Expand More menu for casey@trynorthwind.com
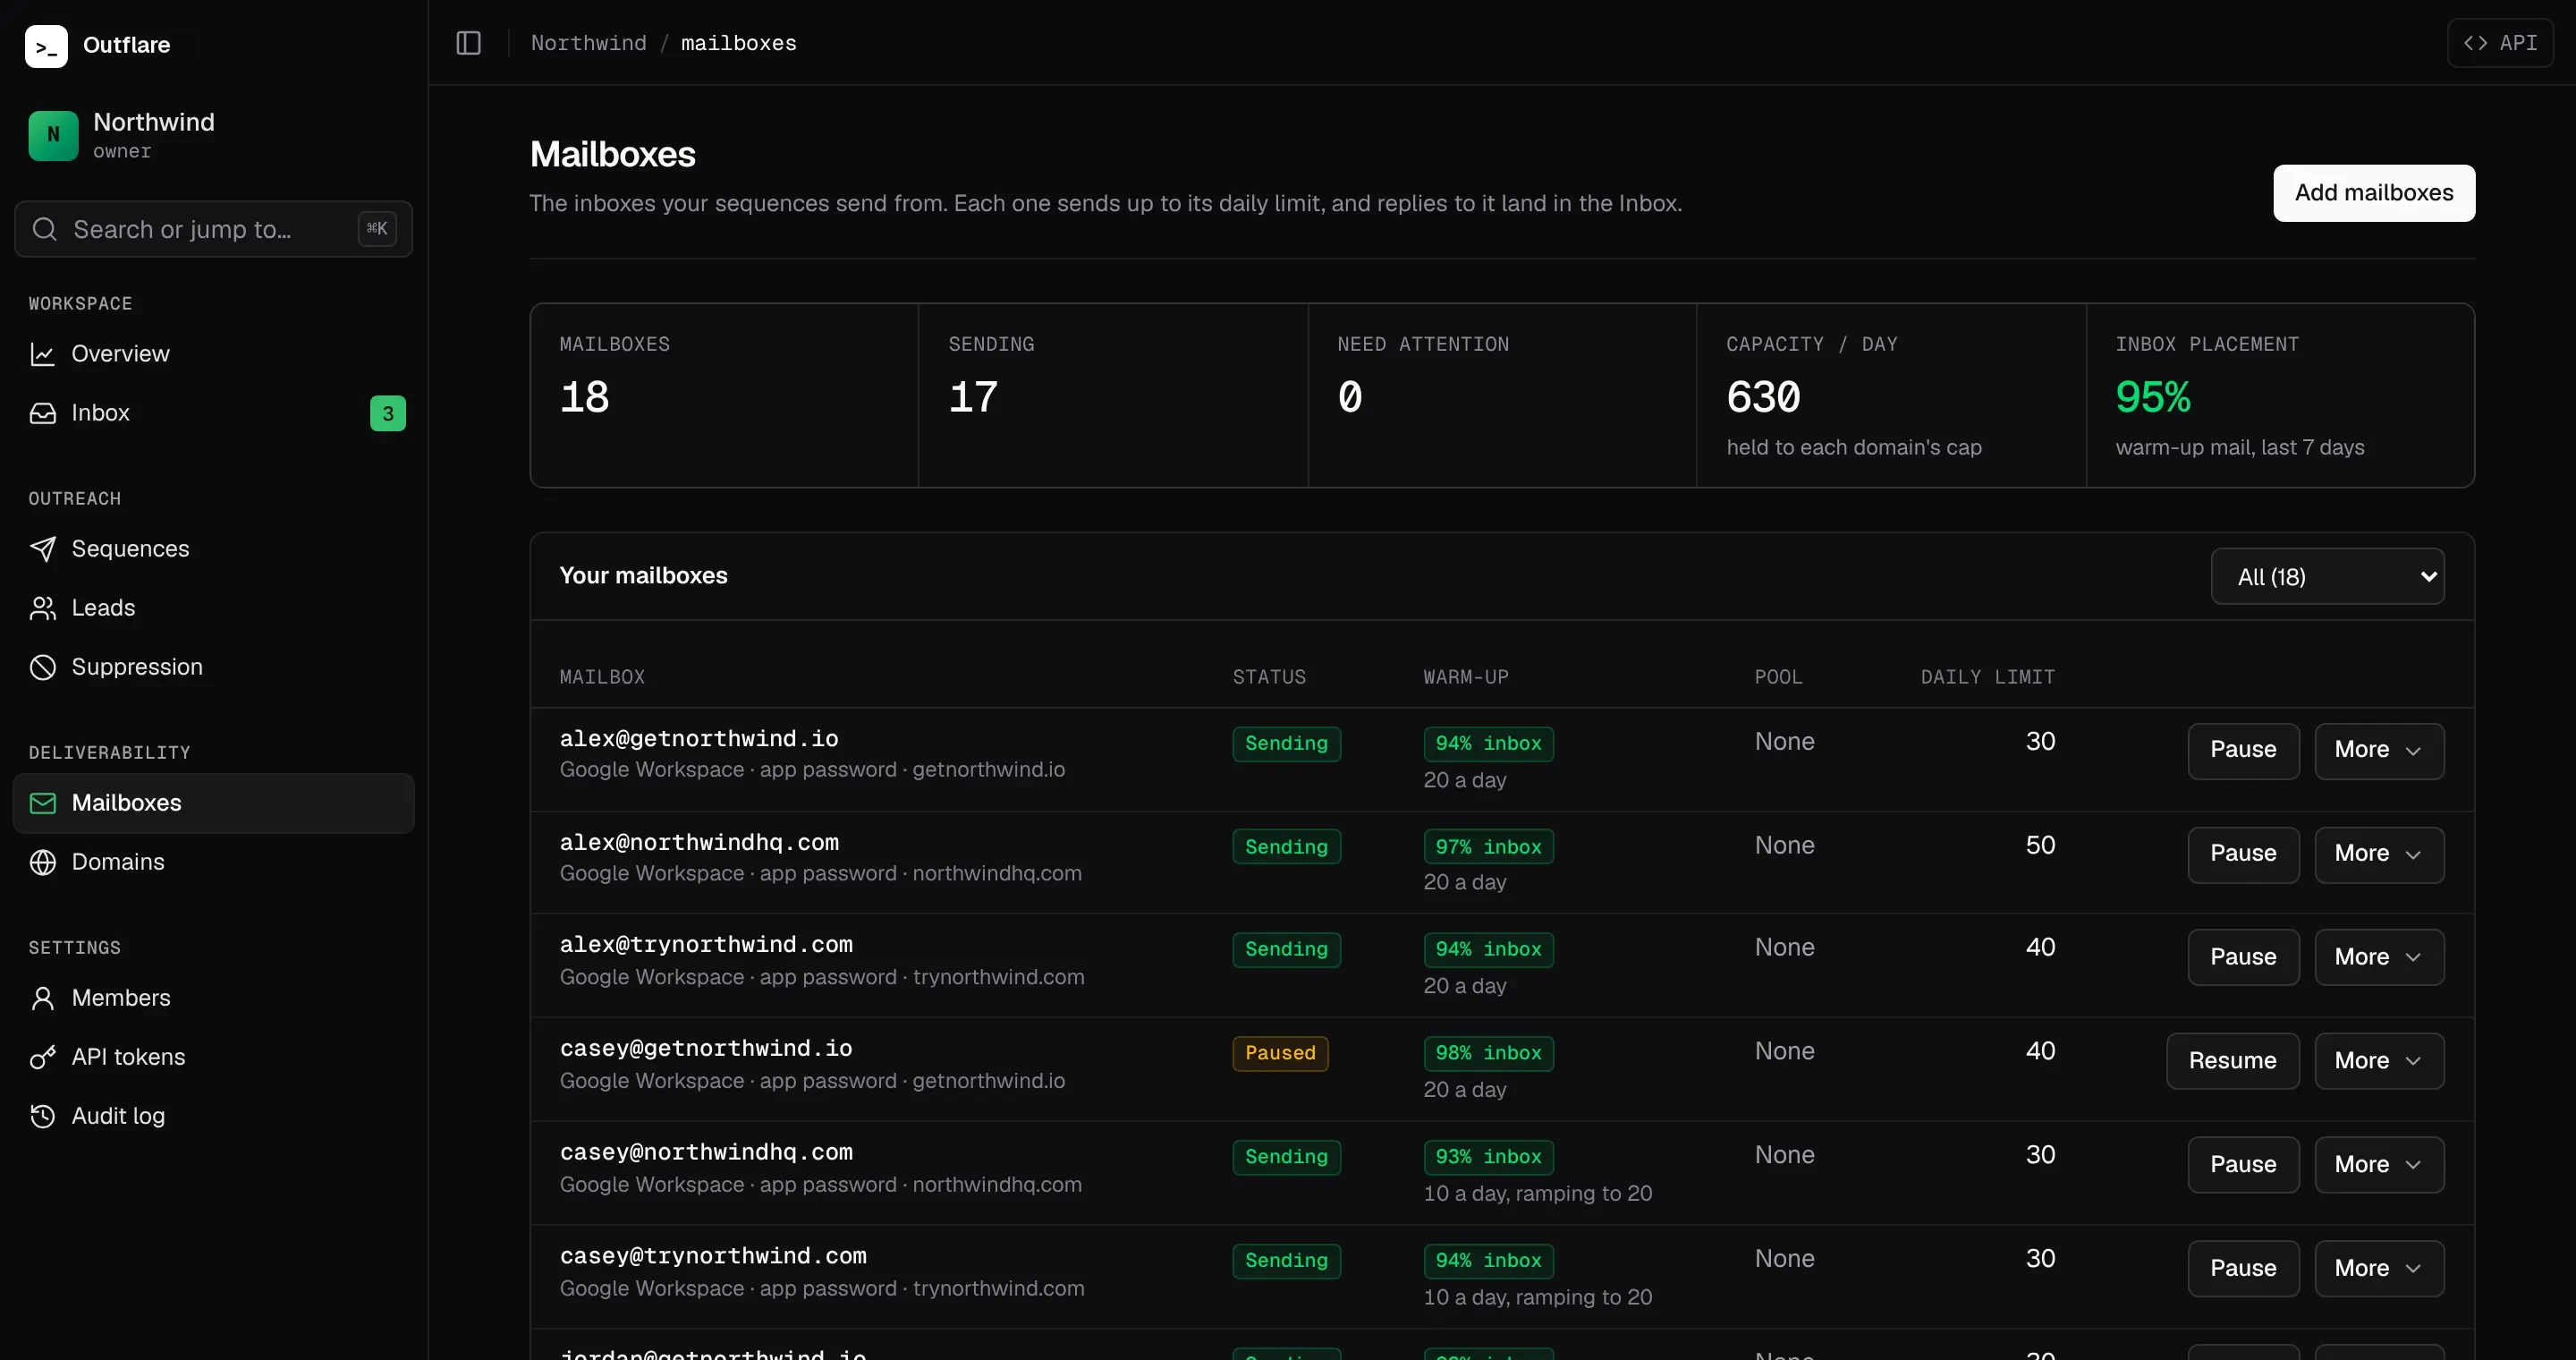This screenshot has width=2576, height=1360. (x=2379, y=1268)
